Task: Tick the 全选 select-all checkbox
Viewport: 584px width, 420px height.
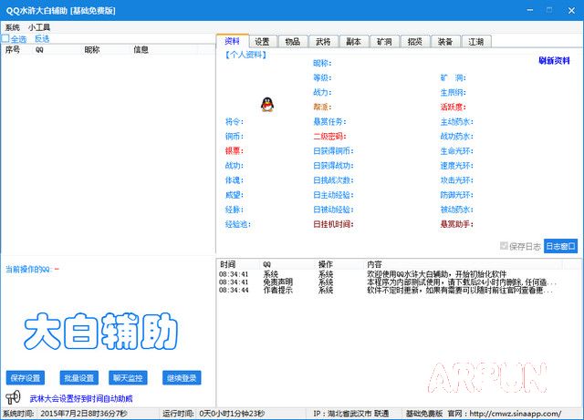Action: click(5, 38)
